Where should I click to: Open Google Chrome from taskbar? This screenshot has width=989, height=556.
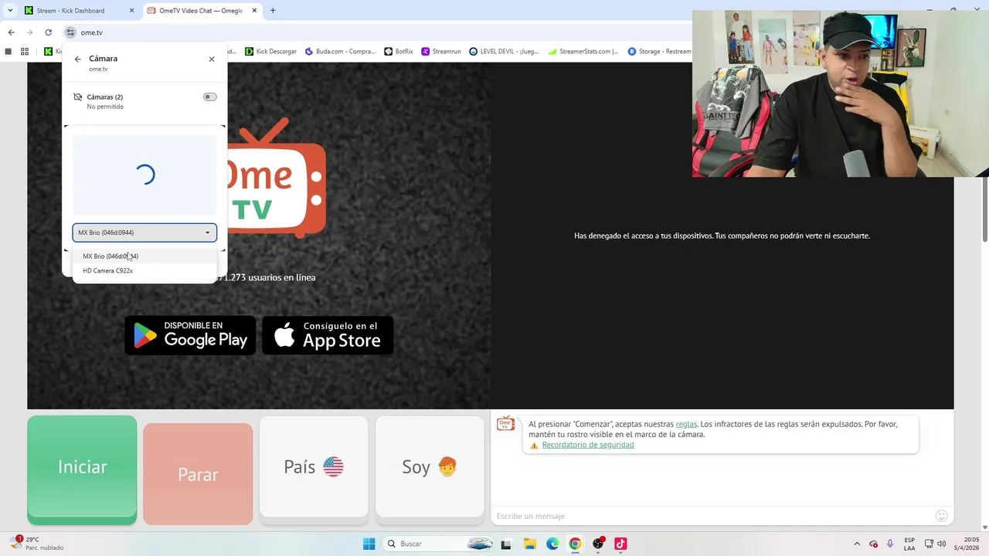point(575,544)
